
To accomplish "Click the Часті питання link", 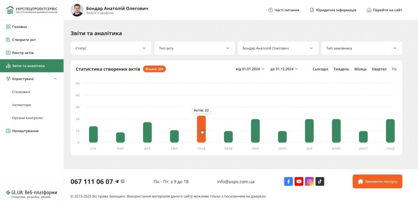I will (x=287, y=10).
